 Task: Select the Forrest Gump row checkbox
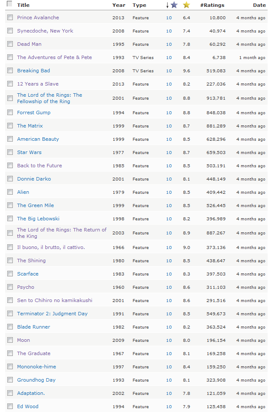(10, 113)
